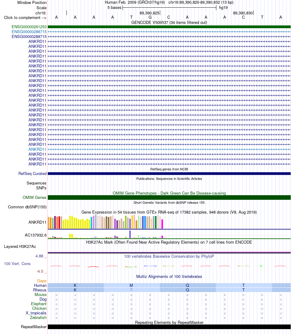This screenshot has width=291, height=334.
Task: Click the Mouse alignment row label
Action: click(x=41, y=294)
